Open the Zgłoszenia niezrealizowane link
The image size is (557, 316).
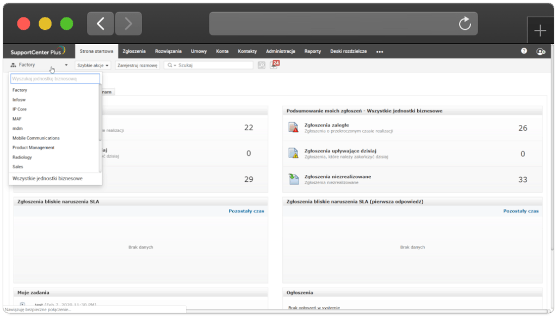(337, 176)
